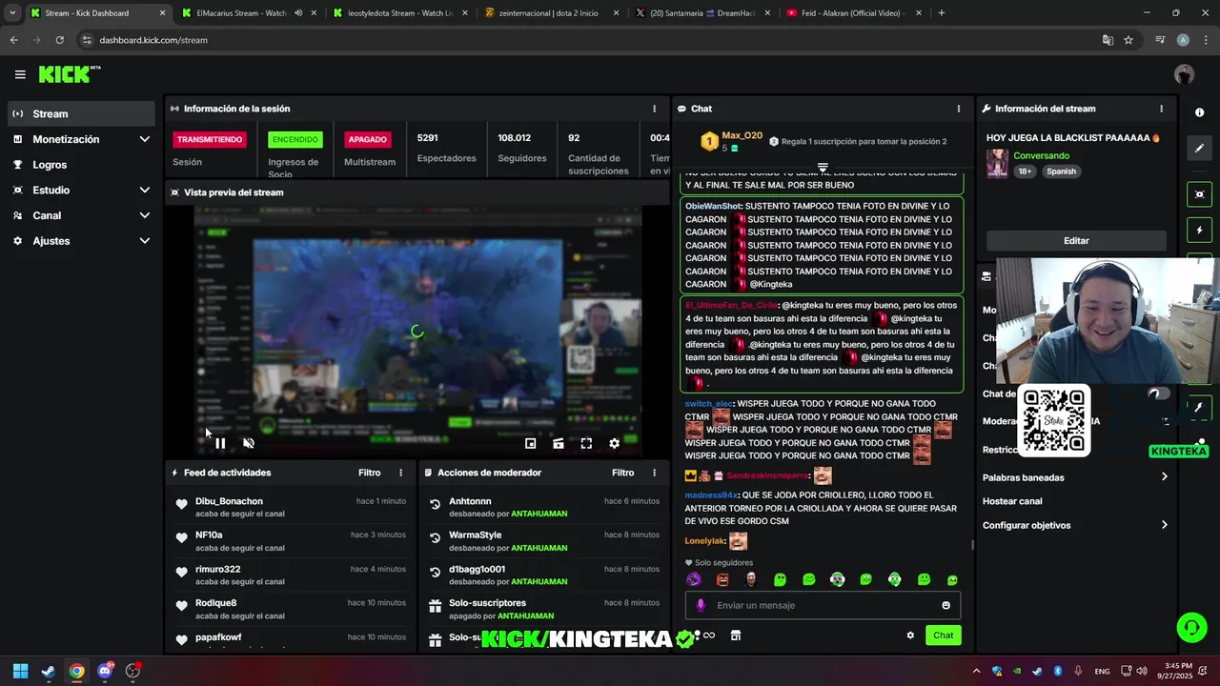1220x686 pixels.
Task: Click the 18+ tag
Action: [1025, 171]
